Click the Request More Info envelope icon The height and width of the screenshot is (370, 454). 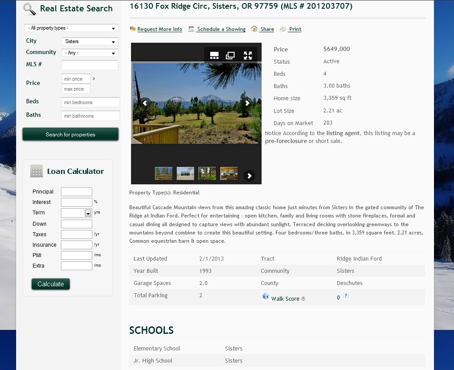133,29
